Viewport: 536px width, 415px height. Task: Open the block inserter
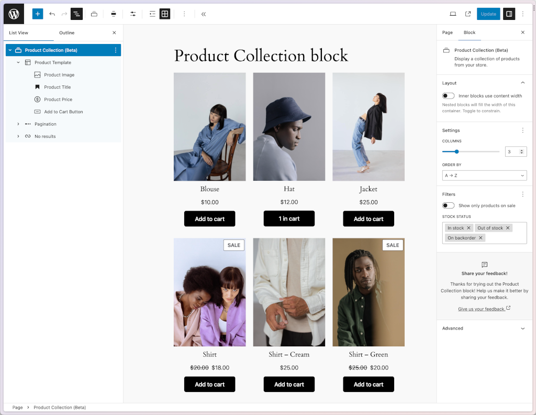37,14
